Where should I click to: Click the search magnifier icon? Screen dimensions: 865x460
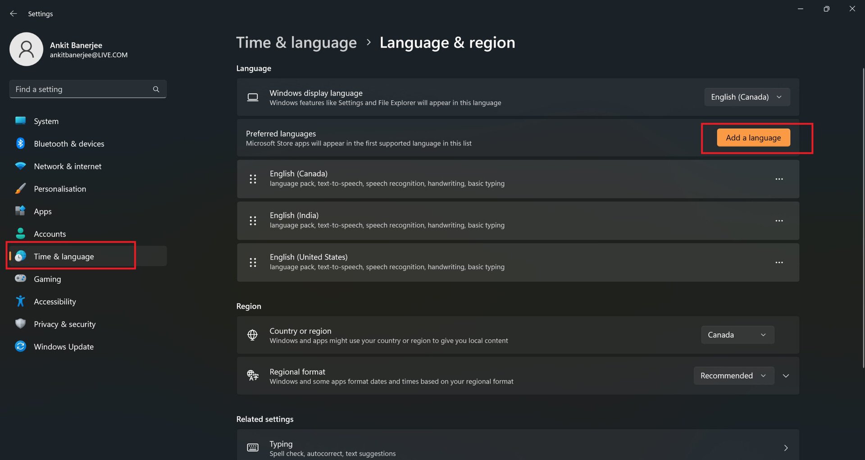pyautogui.click(x=156, y=89)
